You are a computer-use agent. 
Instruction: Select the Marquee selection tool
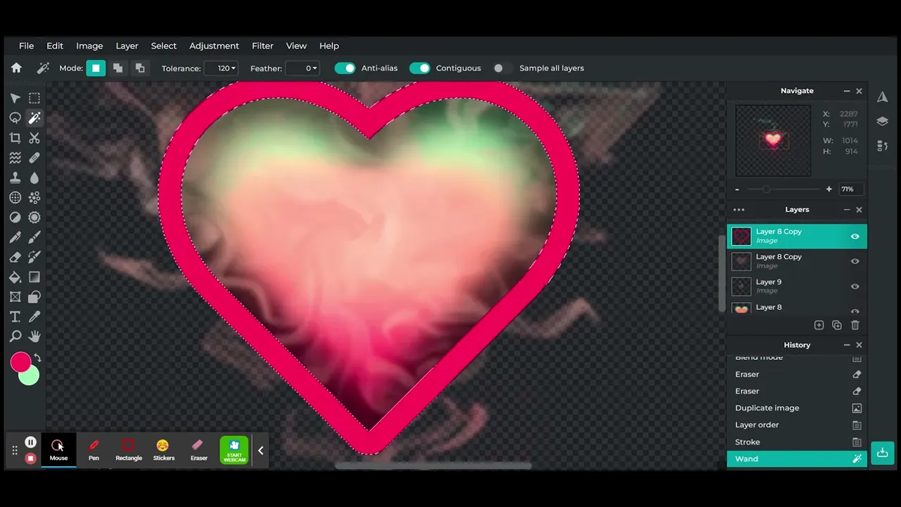pyautogui.click(x=34, y=99)
